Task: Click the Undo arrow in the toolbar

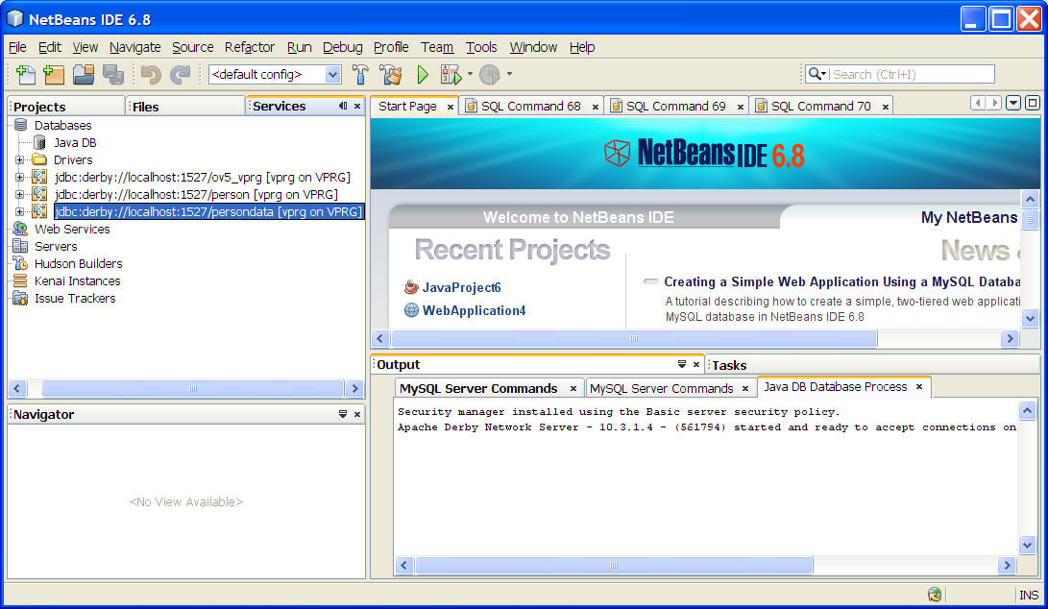Action: (151, 74)
